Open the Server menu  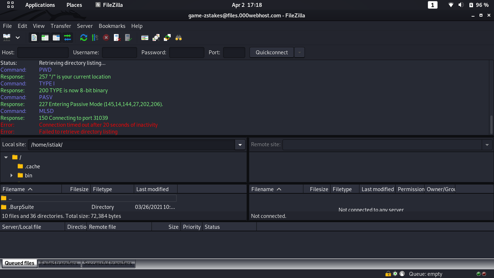click(x=85, y=26)
